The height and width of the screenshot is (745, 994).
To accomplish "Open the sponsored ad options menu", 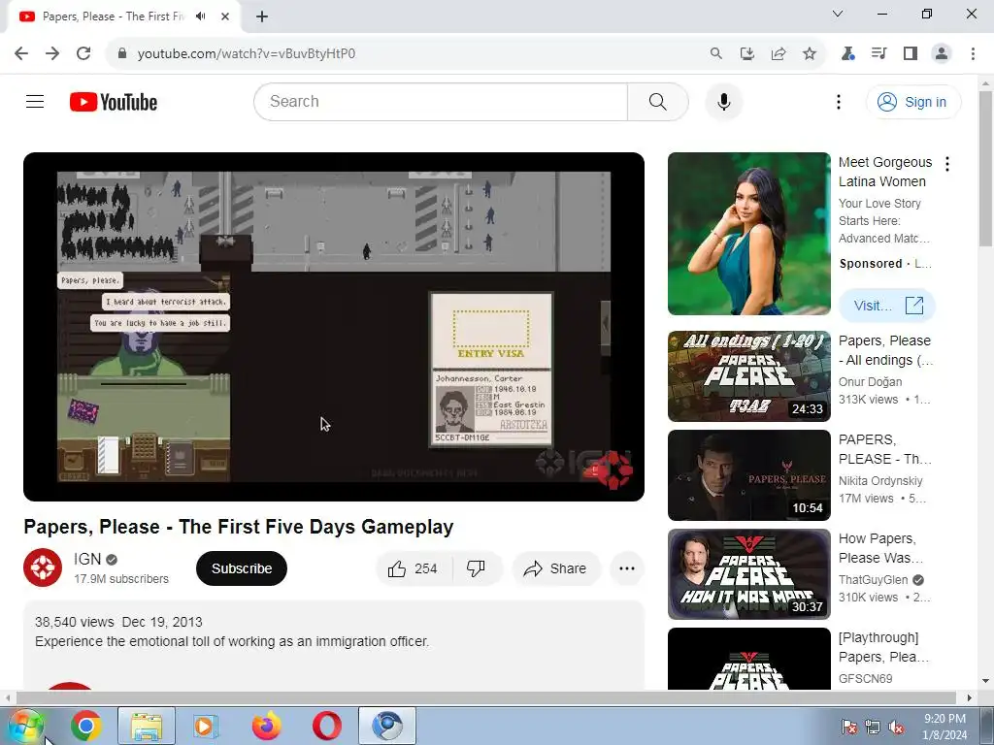I will click(947, 164).
